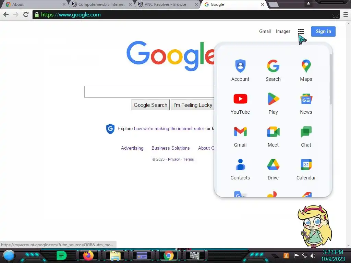This screenshot has width=351, height=263.
Task: Click the Google logo
Action: 170,56
